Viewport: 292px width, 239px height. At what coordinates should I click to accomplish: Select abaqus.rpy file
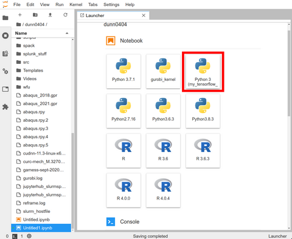click(x=41, y=112)
